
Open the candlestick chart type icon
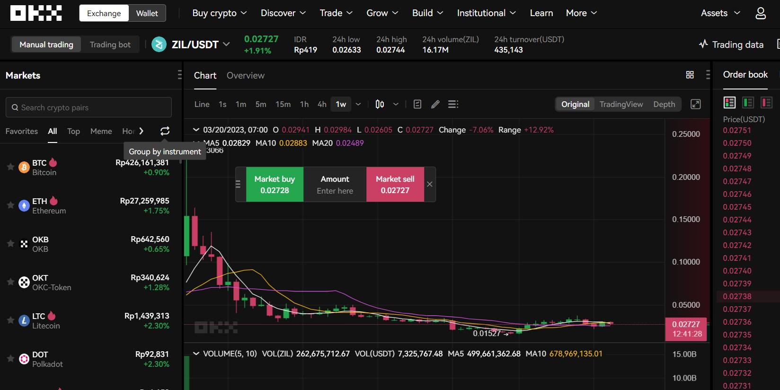tap(380, 104)
